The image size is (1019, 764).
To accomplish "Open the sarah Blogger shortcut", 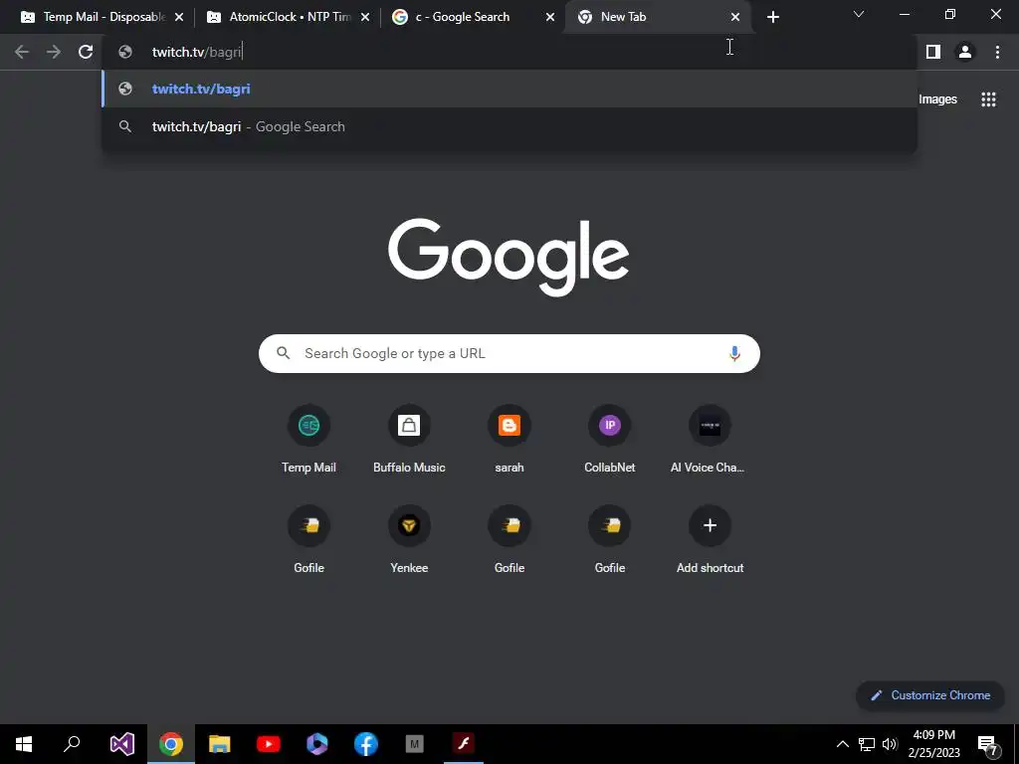I will point(509,439).
